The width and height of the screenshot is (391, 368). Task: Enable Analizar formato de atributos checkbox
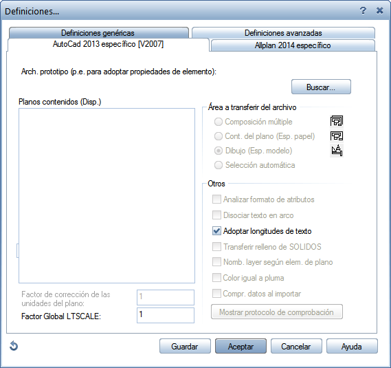216,199
